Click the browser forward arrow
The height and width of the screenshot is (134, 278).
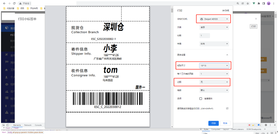point(9,3)
